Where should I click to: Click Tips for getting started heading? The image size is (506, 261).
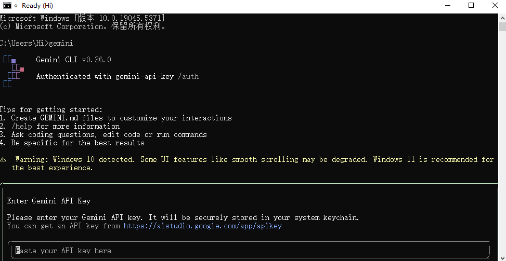[51, 109]
